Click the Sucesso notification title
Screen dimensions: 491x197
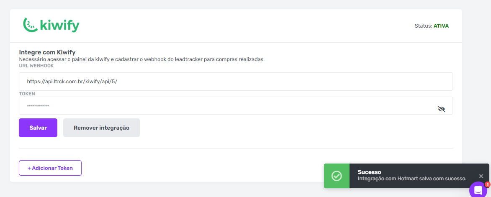coord(369,172)
